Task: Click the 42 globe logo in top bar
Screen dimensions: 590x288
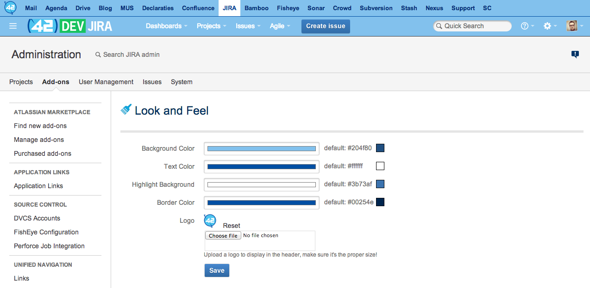Action: click(x=10, y=8)
